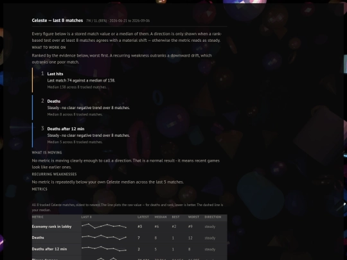The image size is (347, 260).
Task: Click 'steady' direction in Economy rank row
Action: (x=209, y=227)
